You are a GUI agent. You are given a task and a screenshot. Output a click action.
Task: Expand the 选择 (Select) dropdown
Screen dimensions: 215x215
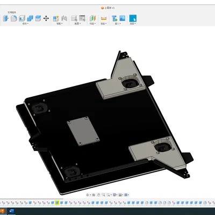pyautogui.click(x=133, y=24)
